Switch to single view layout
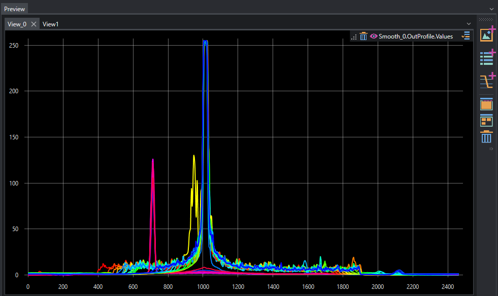The width and height of the screenshot is (498, 296). [486, 104]
